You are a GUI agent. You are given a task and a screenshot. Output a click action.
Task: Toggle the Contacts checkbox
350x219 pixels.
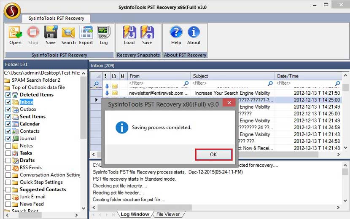(8, 131)
